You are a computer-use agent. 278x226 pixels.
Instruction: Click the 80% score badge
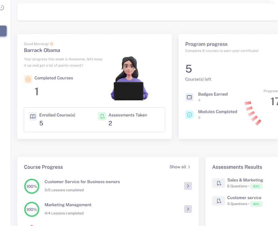(256, 204)
